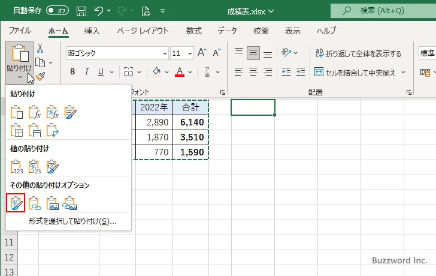436x276 pixels.
Task: Click the Save icon in title bar
Action: 81,11
